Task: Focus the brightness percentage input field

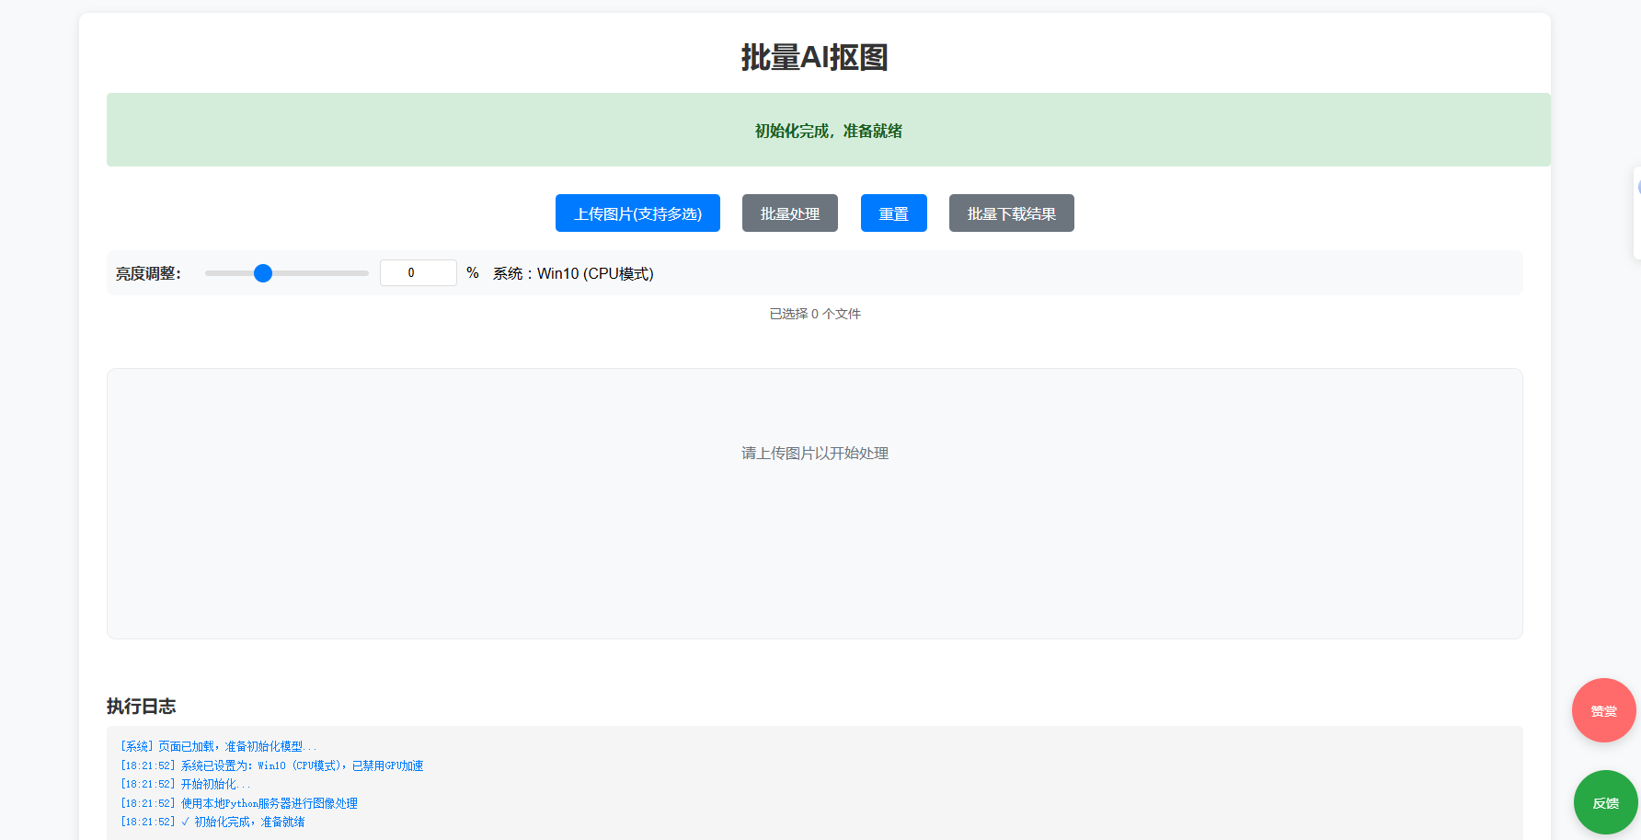Action: click(418, 273)
